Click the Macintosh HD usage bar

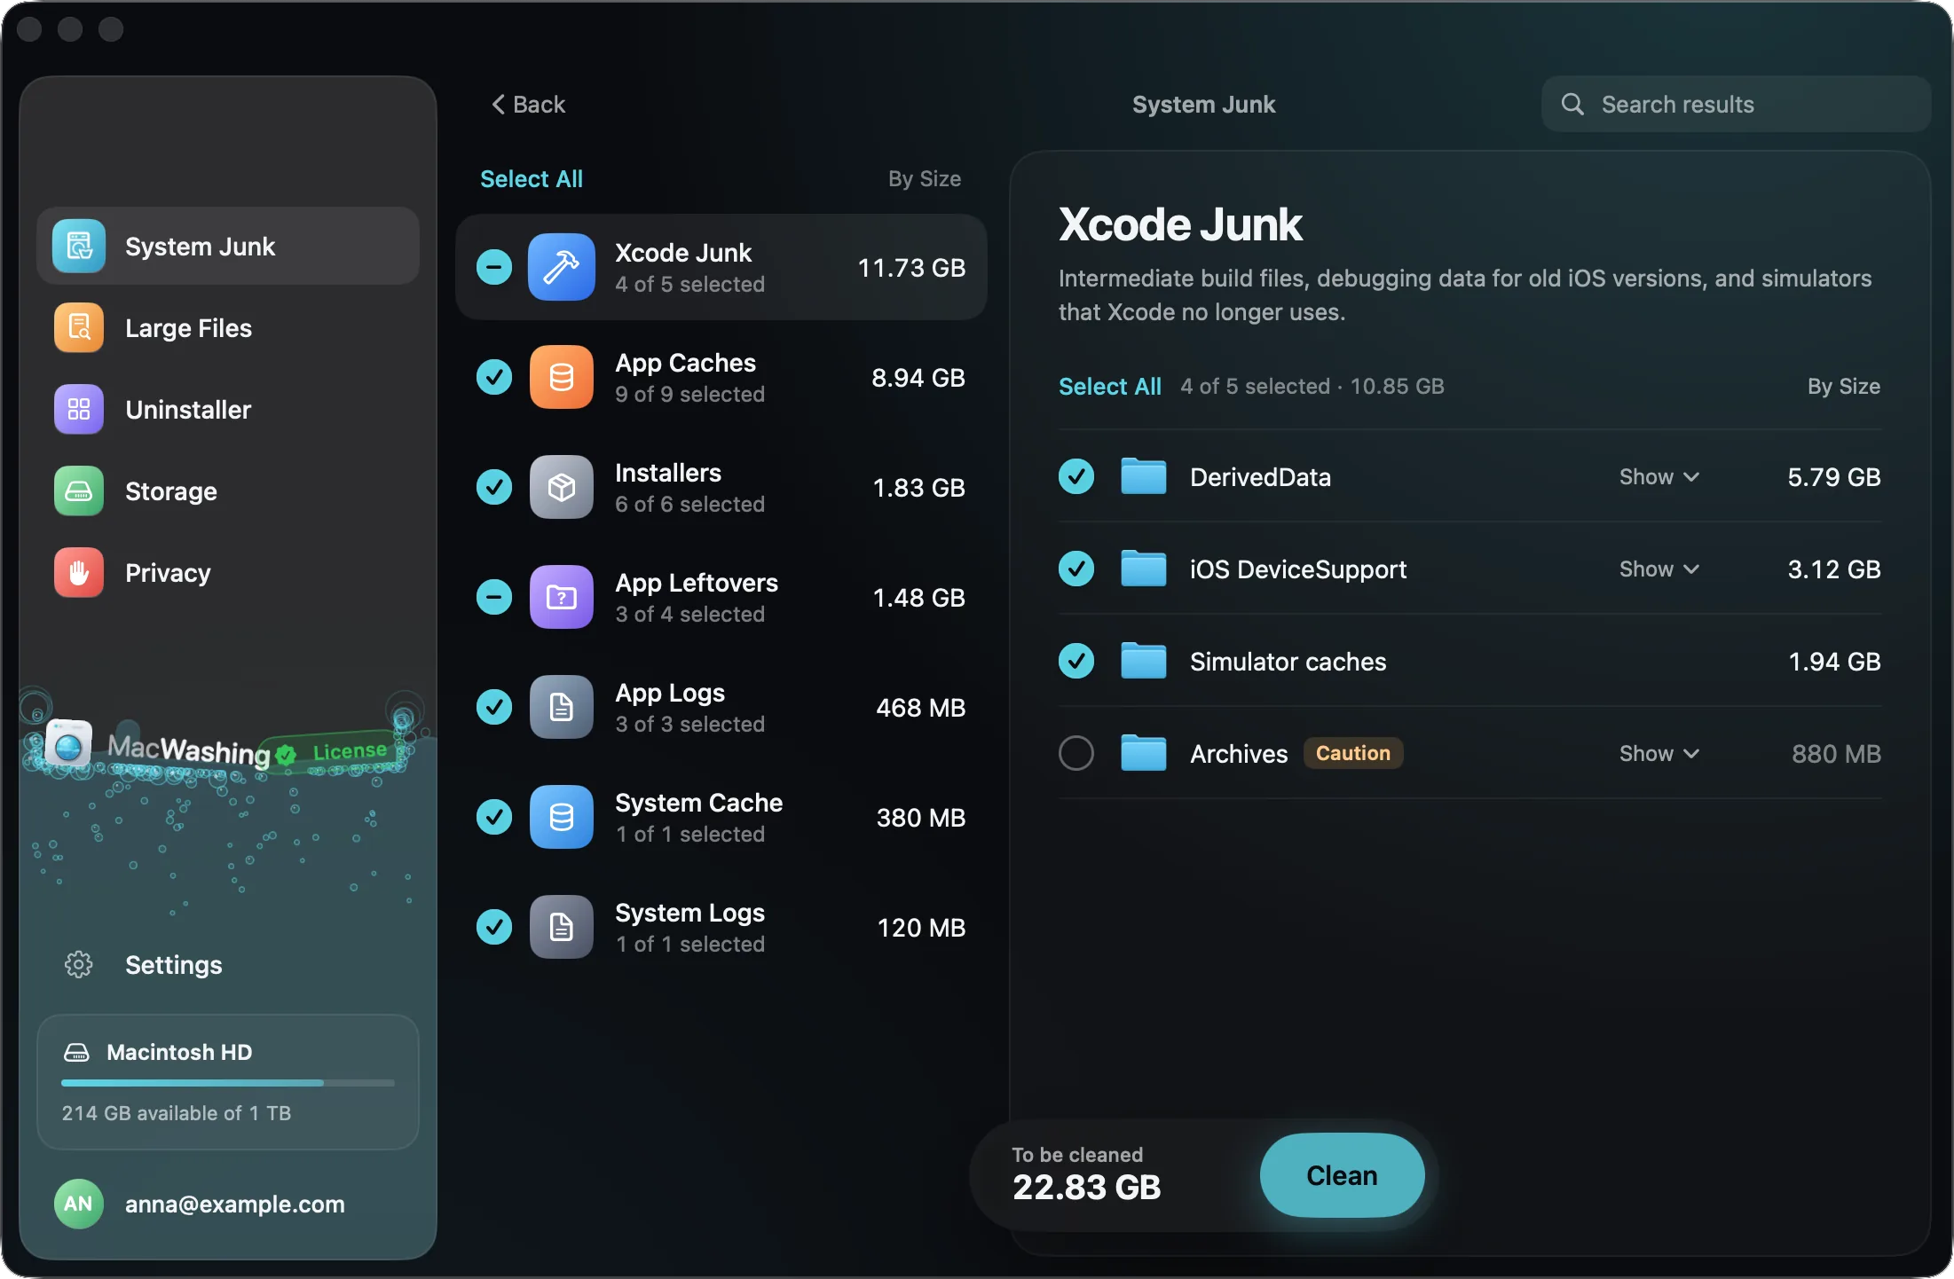click(228, 1083)
